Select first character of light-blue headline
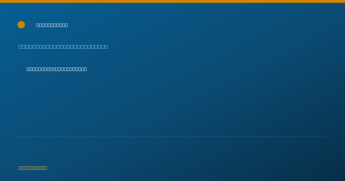Viewport: 345px width, 181px height. (20, 47)
